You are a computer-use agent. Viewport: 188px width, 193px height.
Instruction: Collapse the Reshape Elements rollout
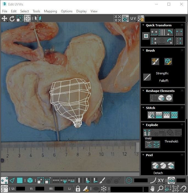143,91
